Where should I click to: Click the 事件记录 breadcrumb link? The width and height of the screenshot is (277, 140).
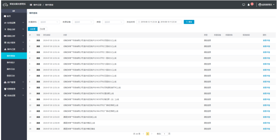coord(37,5)
